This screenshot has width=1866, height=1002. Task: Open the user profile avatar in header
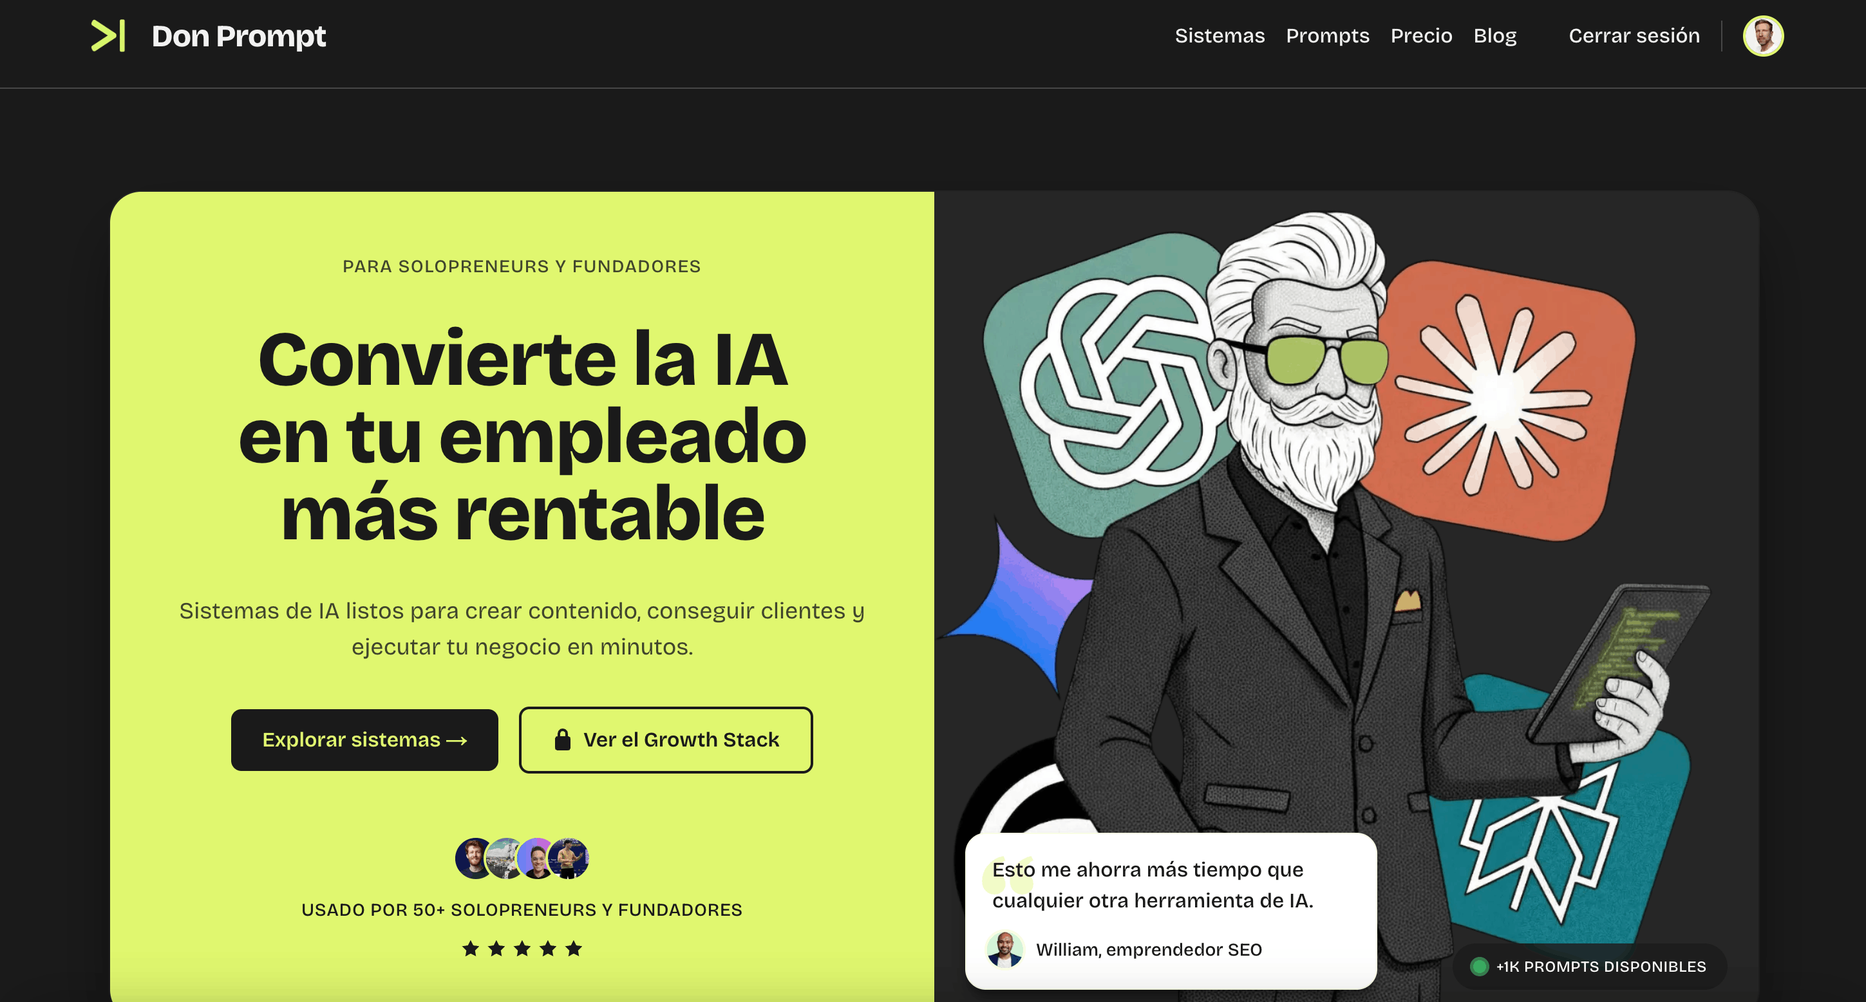[1762, 35]
